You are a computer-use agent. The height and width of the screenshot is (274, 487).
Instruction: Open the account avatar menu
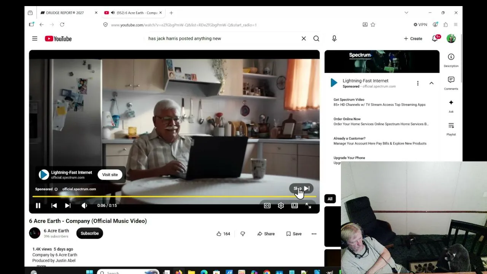pyautogui.click(x=451, y=38)
